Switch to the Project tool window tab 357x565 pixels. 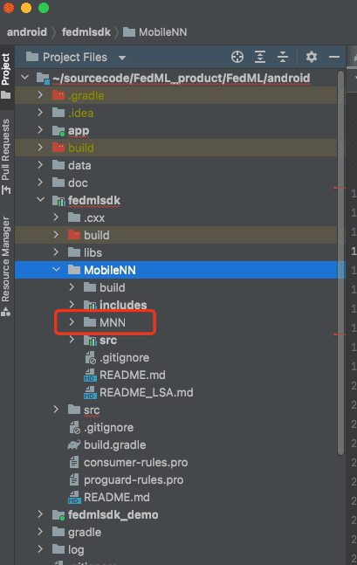pos(6,75)
